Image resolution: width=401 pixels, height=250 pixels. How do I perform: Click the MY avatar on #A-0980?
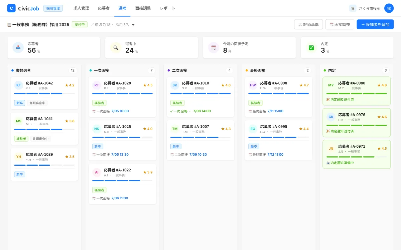pyautogui.click(x=331, y=85)
